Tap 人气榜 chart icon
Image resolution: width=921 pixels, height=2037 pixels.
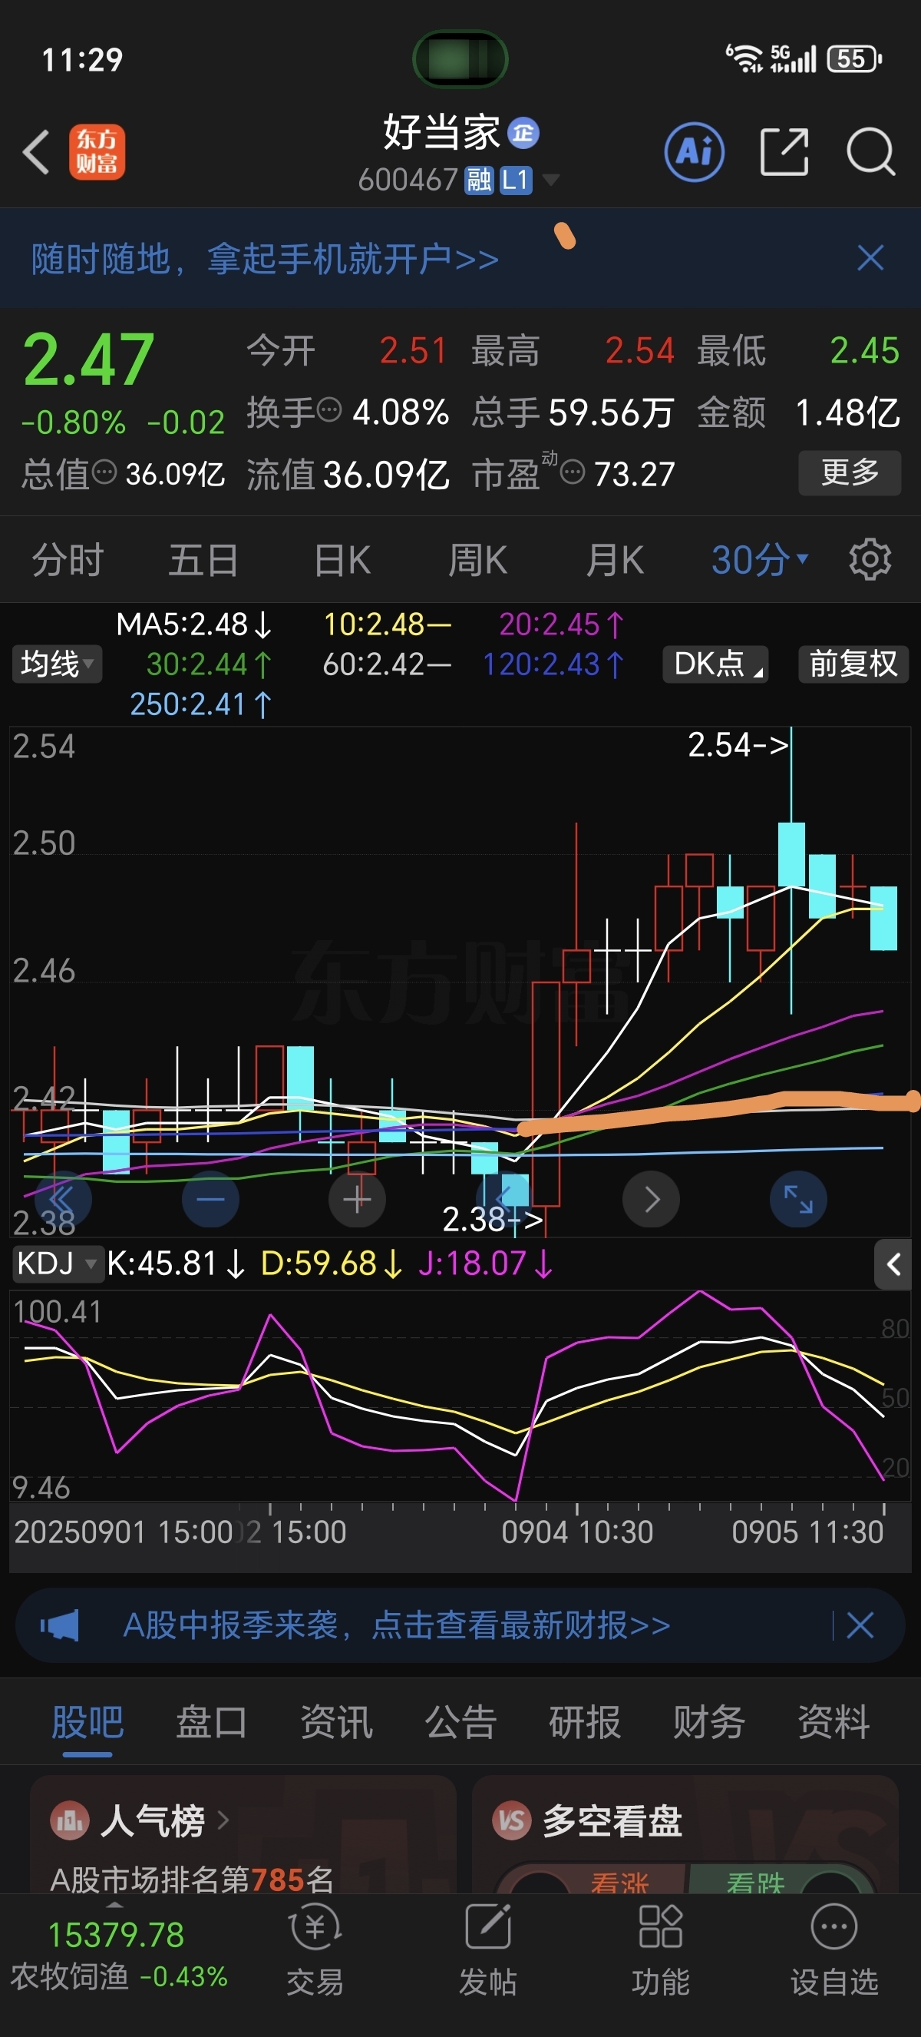(x=70, y=1821)
